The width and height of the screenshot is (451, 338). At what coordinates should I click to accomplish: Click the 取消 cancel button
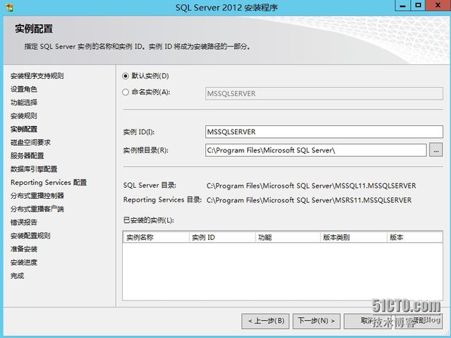click(x=368, y=321)
